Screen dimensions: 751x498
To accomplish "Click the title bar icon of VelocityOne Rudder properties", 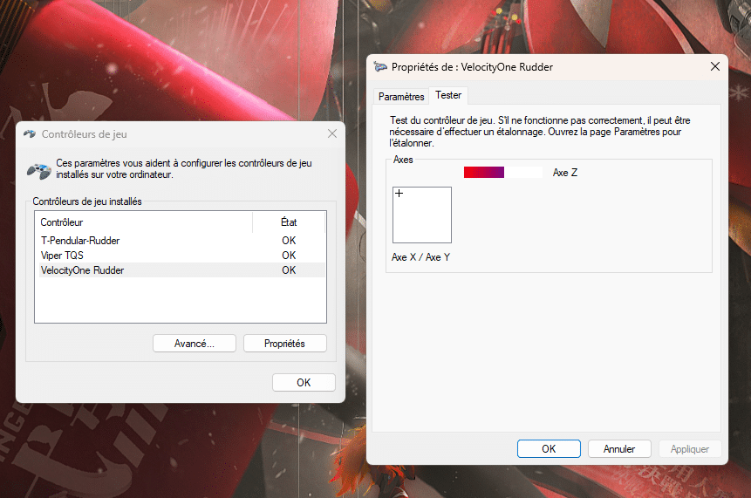I will [x=380, y=67].
